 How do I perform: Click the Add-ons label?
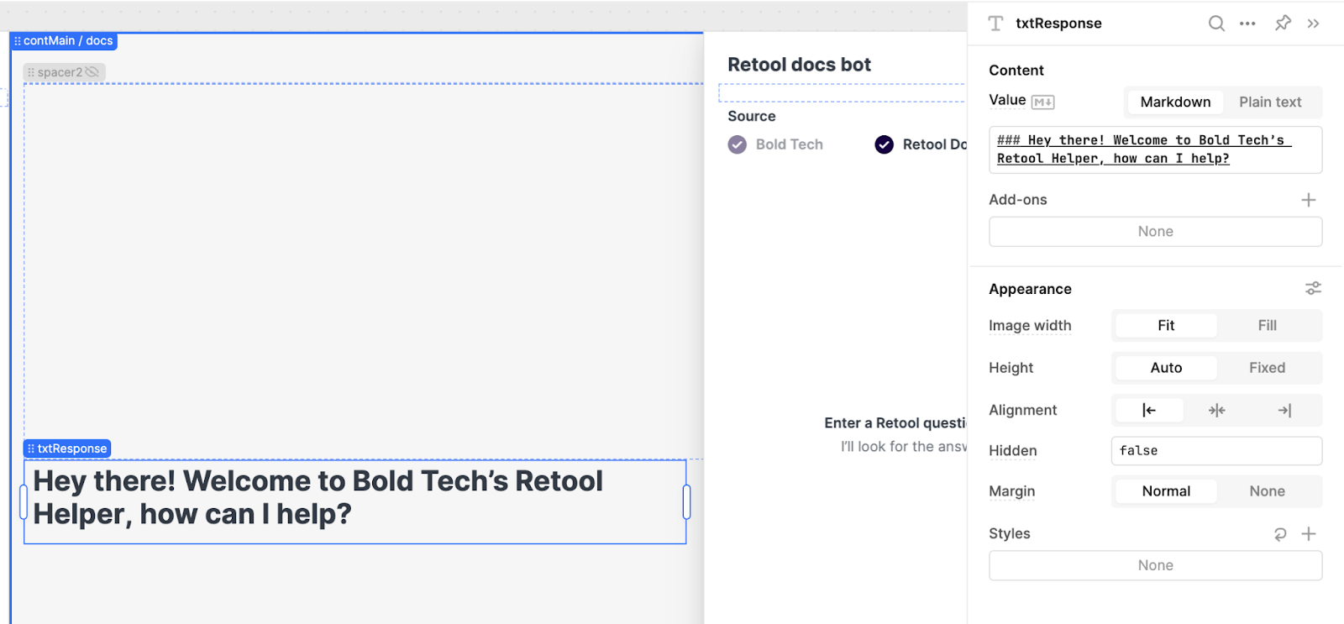pyautogui.click(x=1017, y=200)
